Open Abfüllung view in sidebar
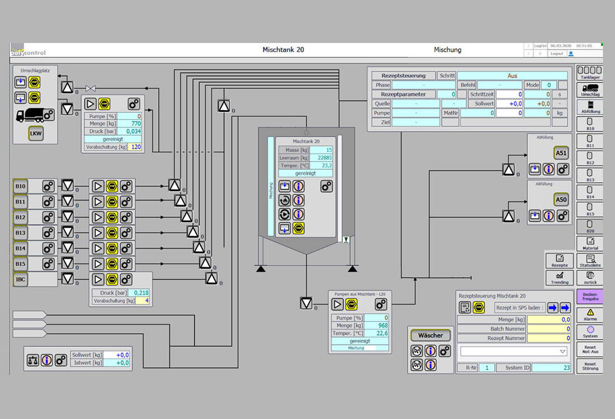Viewport: 615px width, 419px height. tap(589, 107)
